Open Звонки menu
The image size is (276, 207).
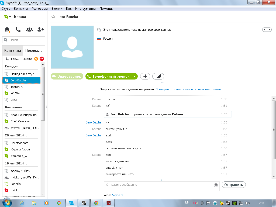(57, 9)
